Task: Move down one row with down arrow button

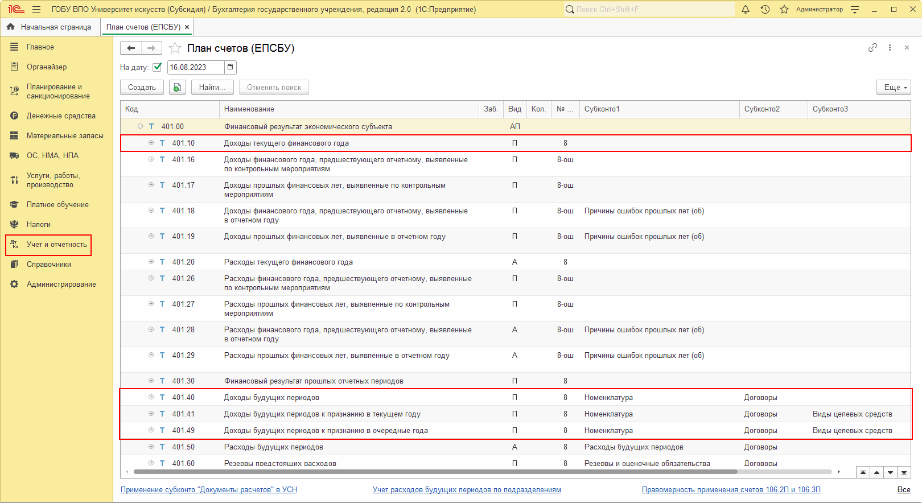Action: tap(890, 472)
